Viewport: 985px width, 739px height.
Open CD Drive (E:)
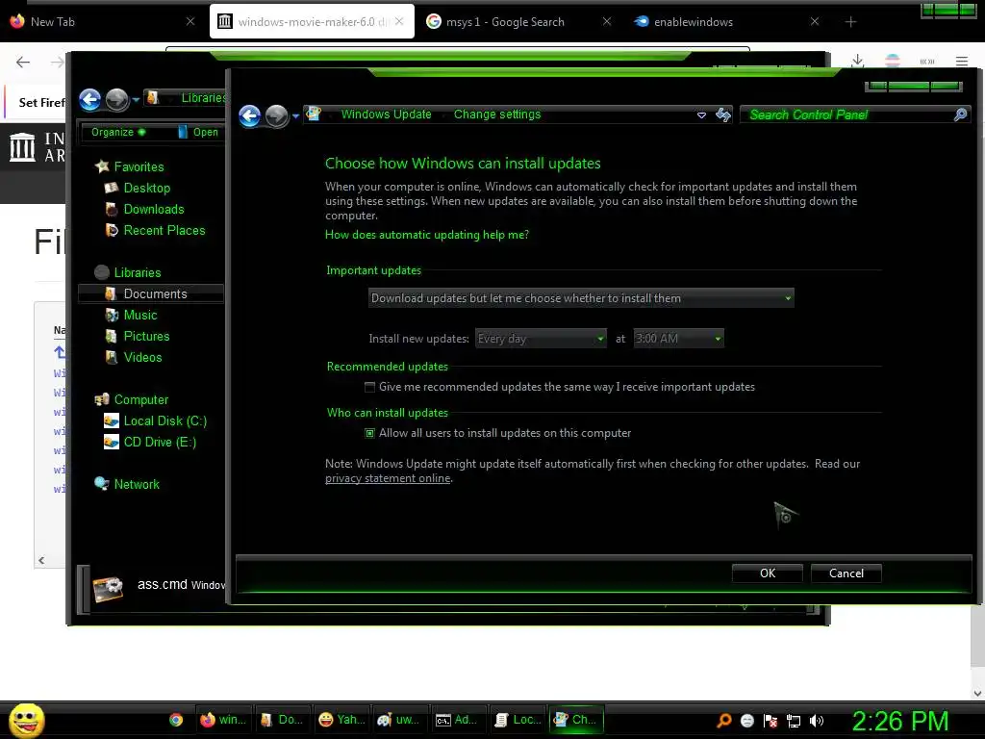click(x=160, y=443)
